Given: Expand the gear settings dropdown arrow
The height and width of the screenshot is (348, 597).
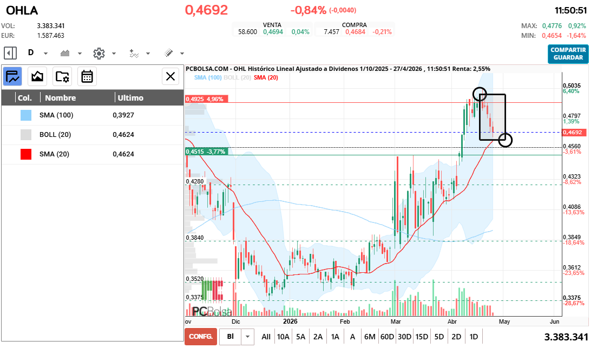Looking at the screenshot, I should pyautogui.click(x=114, y=54).
